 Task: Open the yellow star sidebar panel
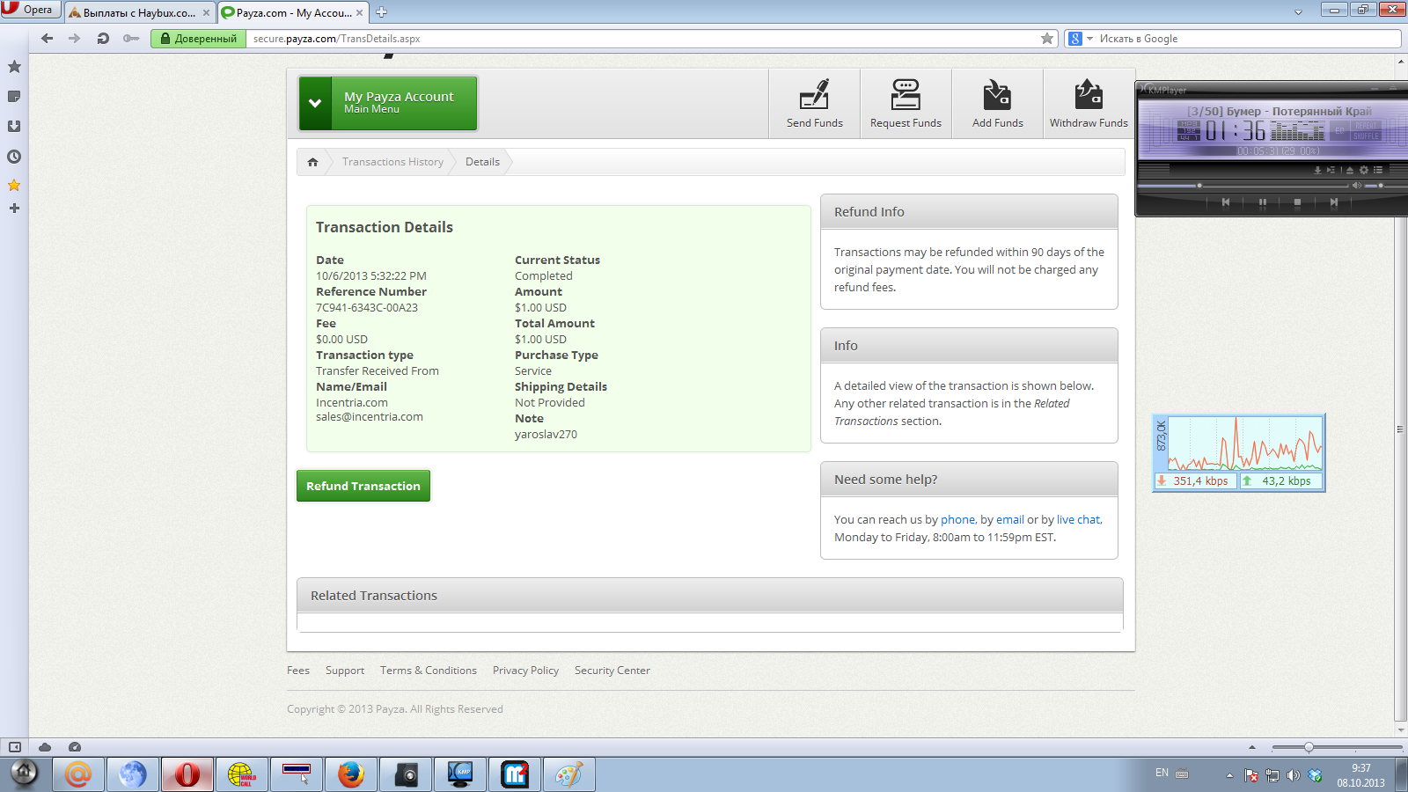[x=14, y=185]
